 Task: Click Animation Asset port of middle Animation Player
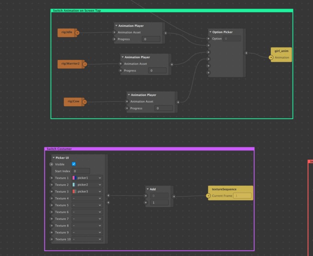pos(120,63)
